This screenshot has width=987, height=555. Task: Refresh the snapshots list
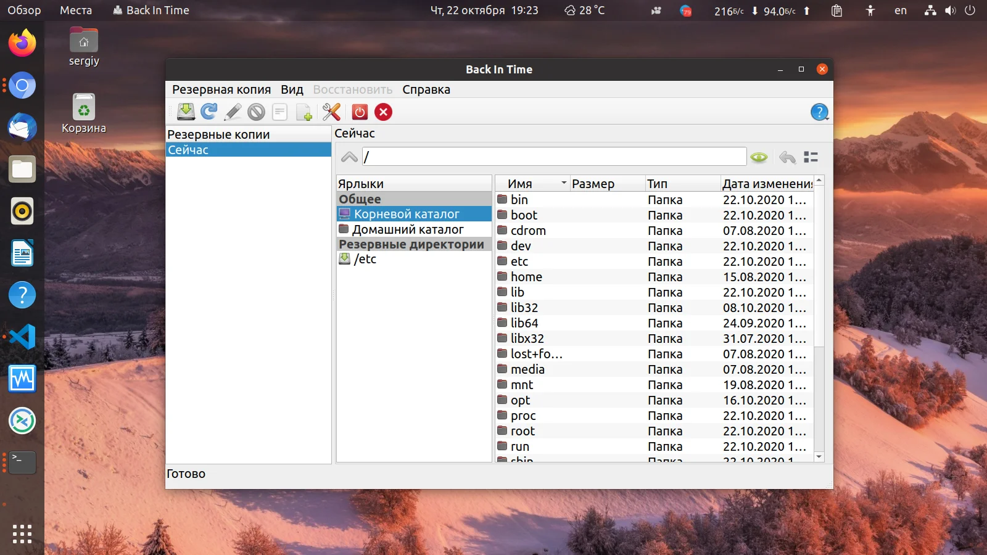(209, 112)
